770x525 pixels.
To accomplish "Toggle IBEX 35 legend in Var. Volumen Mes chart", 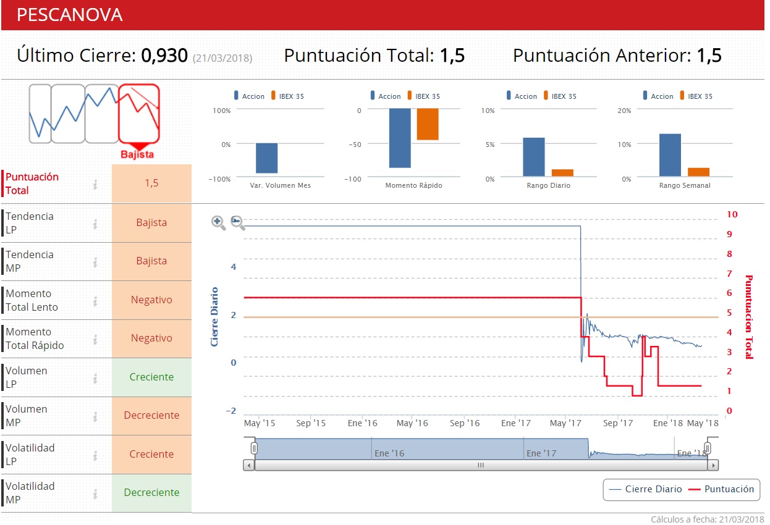I will pos(287,96).
